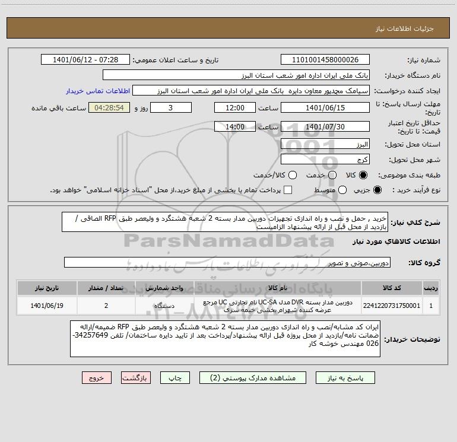Click the remaining days field showing 3
This screenshot has width=457, height=442.
171,107
